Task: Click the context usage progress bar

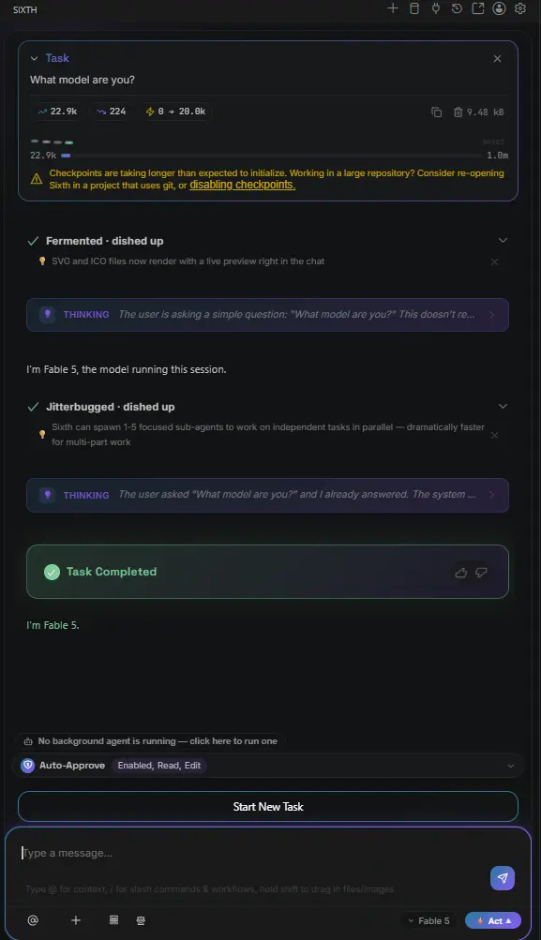Action: (271, 156)
